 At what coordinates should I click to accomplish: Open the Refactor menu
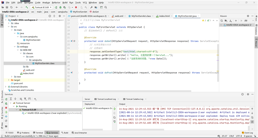(x=56, y=3)
